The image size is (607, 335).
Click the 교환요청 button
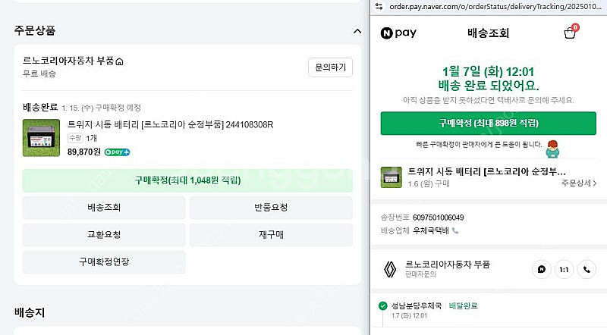tap(104, 235)
